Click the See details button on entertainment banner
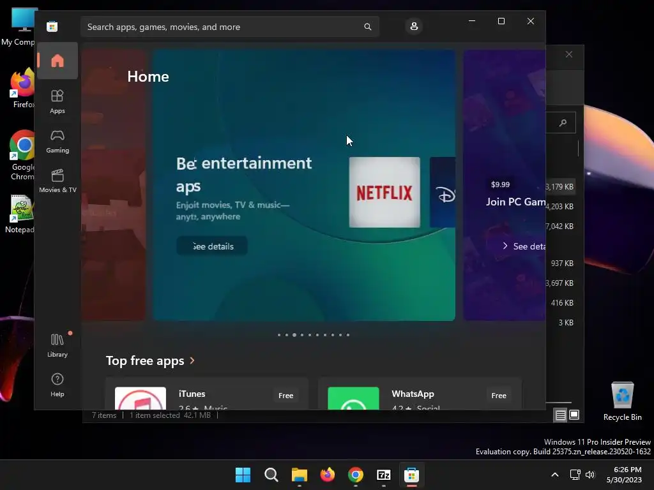This screenshot has height=490, width=654. tap(212, 246)
